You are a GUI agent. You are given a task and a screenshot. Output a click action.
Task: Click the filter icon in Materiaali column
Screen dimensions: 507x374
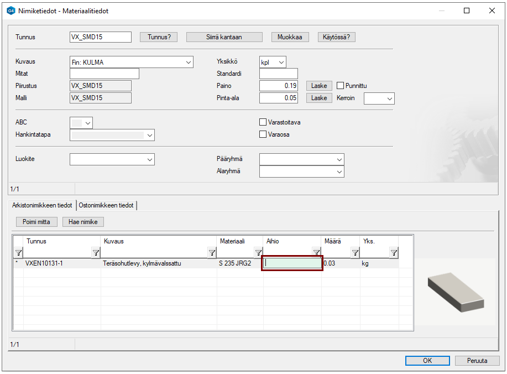pyautogui.click(x=258, y=253)
